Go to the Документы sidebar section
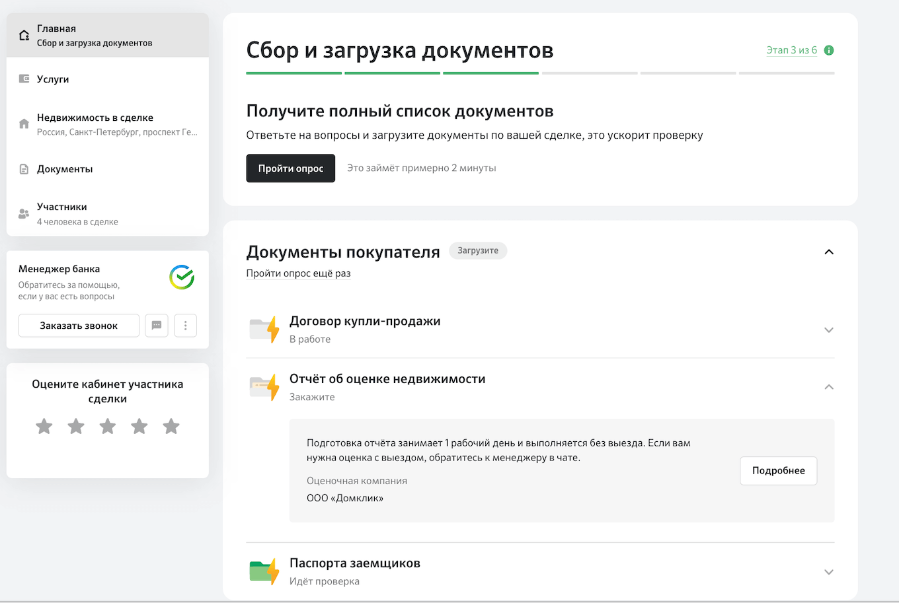The height and width of the screenshot is (603, 899). tap(108, 169)
